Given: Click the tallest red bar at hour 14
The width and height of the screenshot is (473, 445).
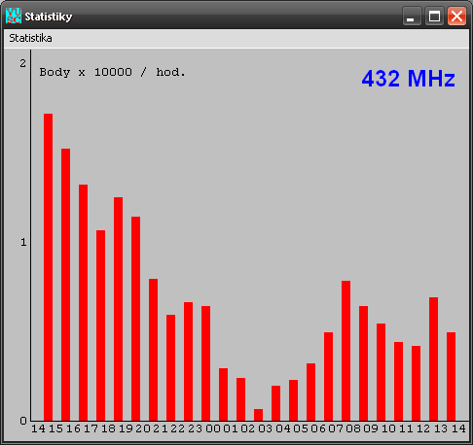Looking at the screenshot, I should click(48, 267).
